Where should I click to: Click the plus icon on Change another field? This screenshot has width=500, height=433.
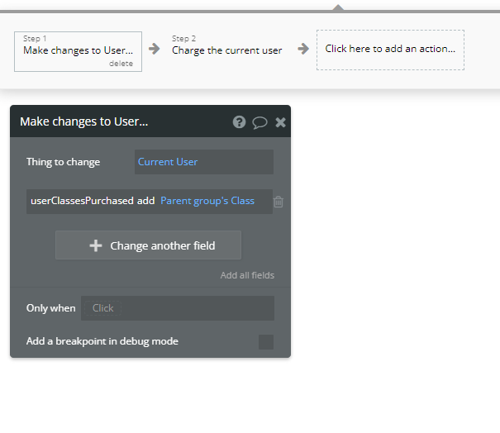(96, 245)
